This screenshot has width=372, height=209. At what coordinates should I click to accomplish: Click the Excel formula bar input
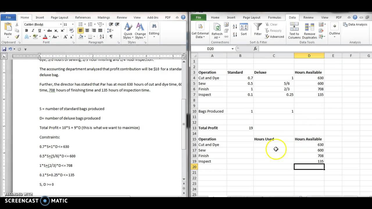coord(315,49)
